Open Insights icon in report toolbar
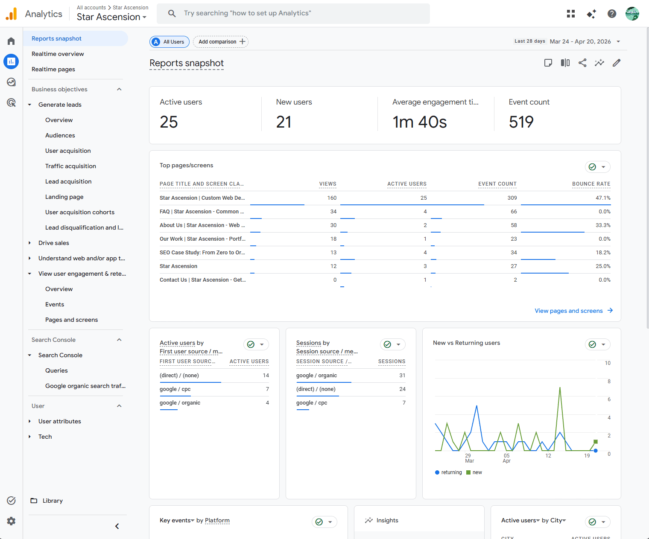 tap(599, 63)
